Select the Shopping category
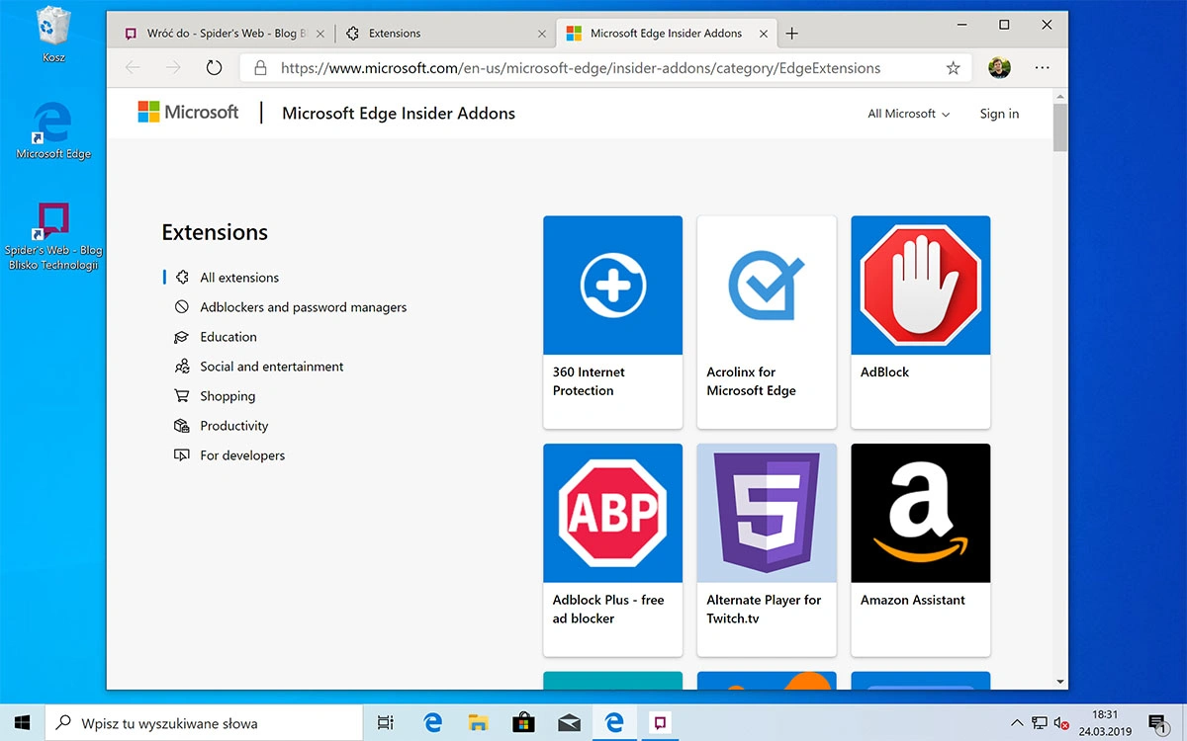1187x741 pixels. [228, 396]
